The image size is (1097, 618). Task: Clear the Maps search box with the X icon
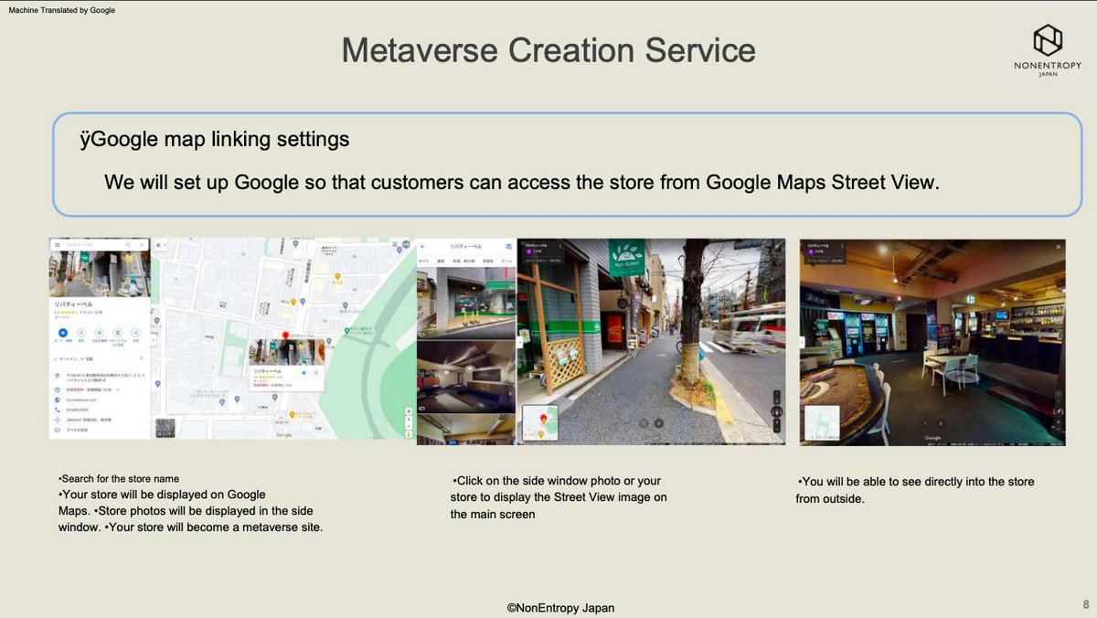[142, 245]
